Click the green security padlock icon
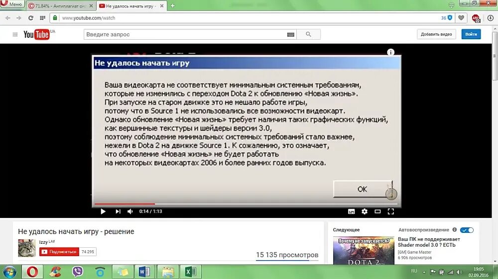The image size is (498, 279). 55,18
